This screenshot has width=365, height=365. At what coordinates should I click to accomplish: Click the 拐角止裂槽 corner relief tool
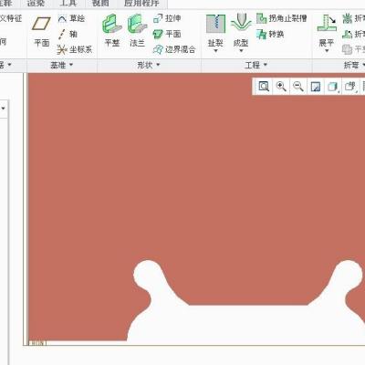pos(281,18)
